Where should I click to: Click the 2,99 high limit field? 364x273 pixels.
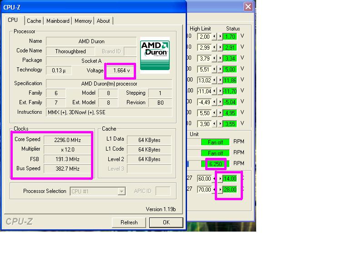tap(204, 48)
